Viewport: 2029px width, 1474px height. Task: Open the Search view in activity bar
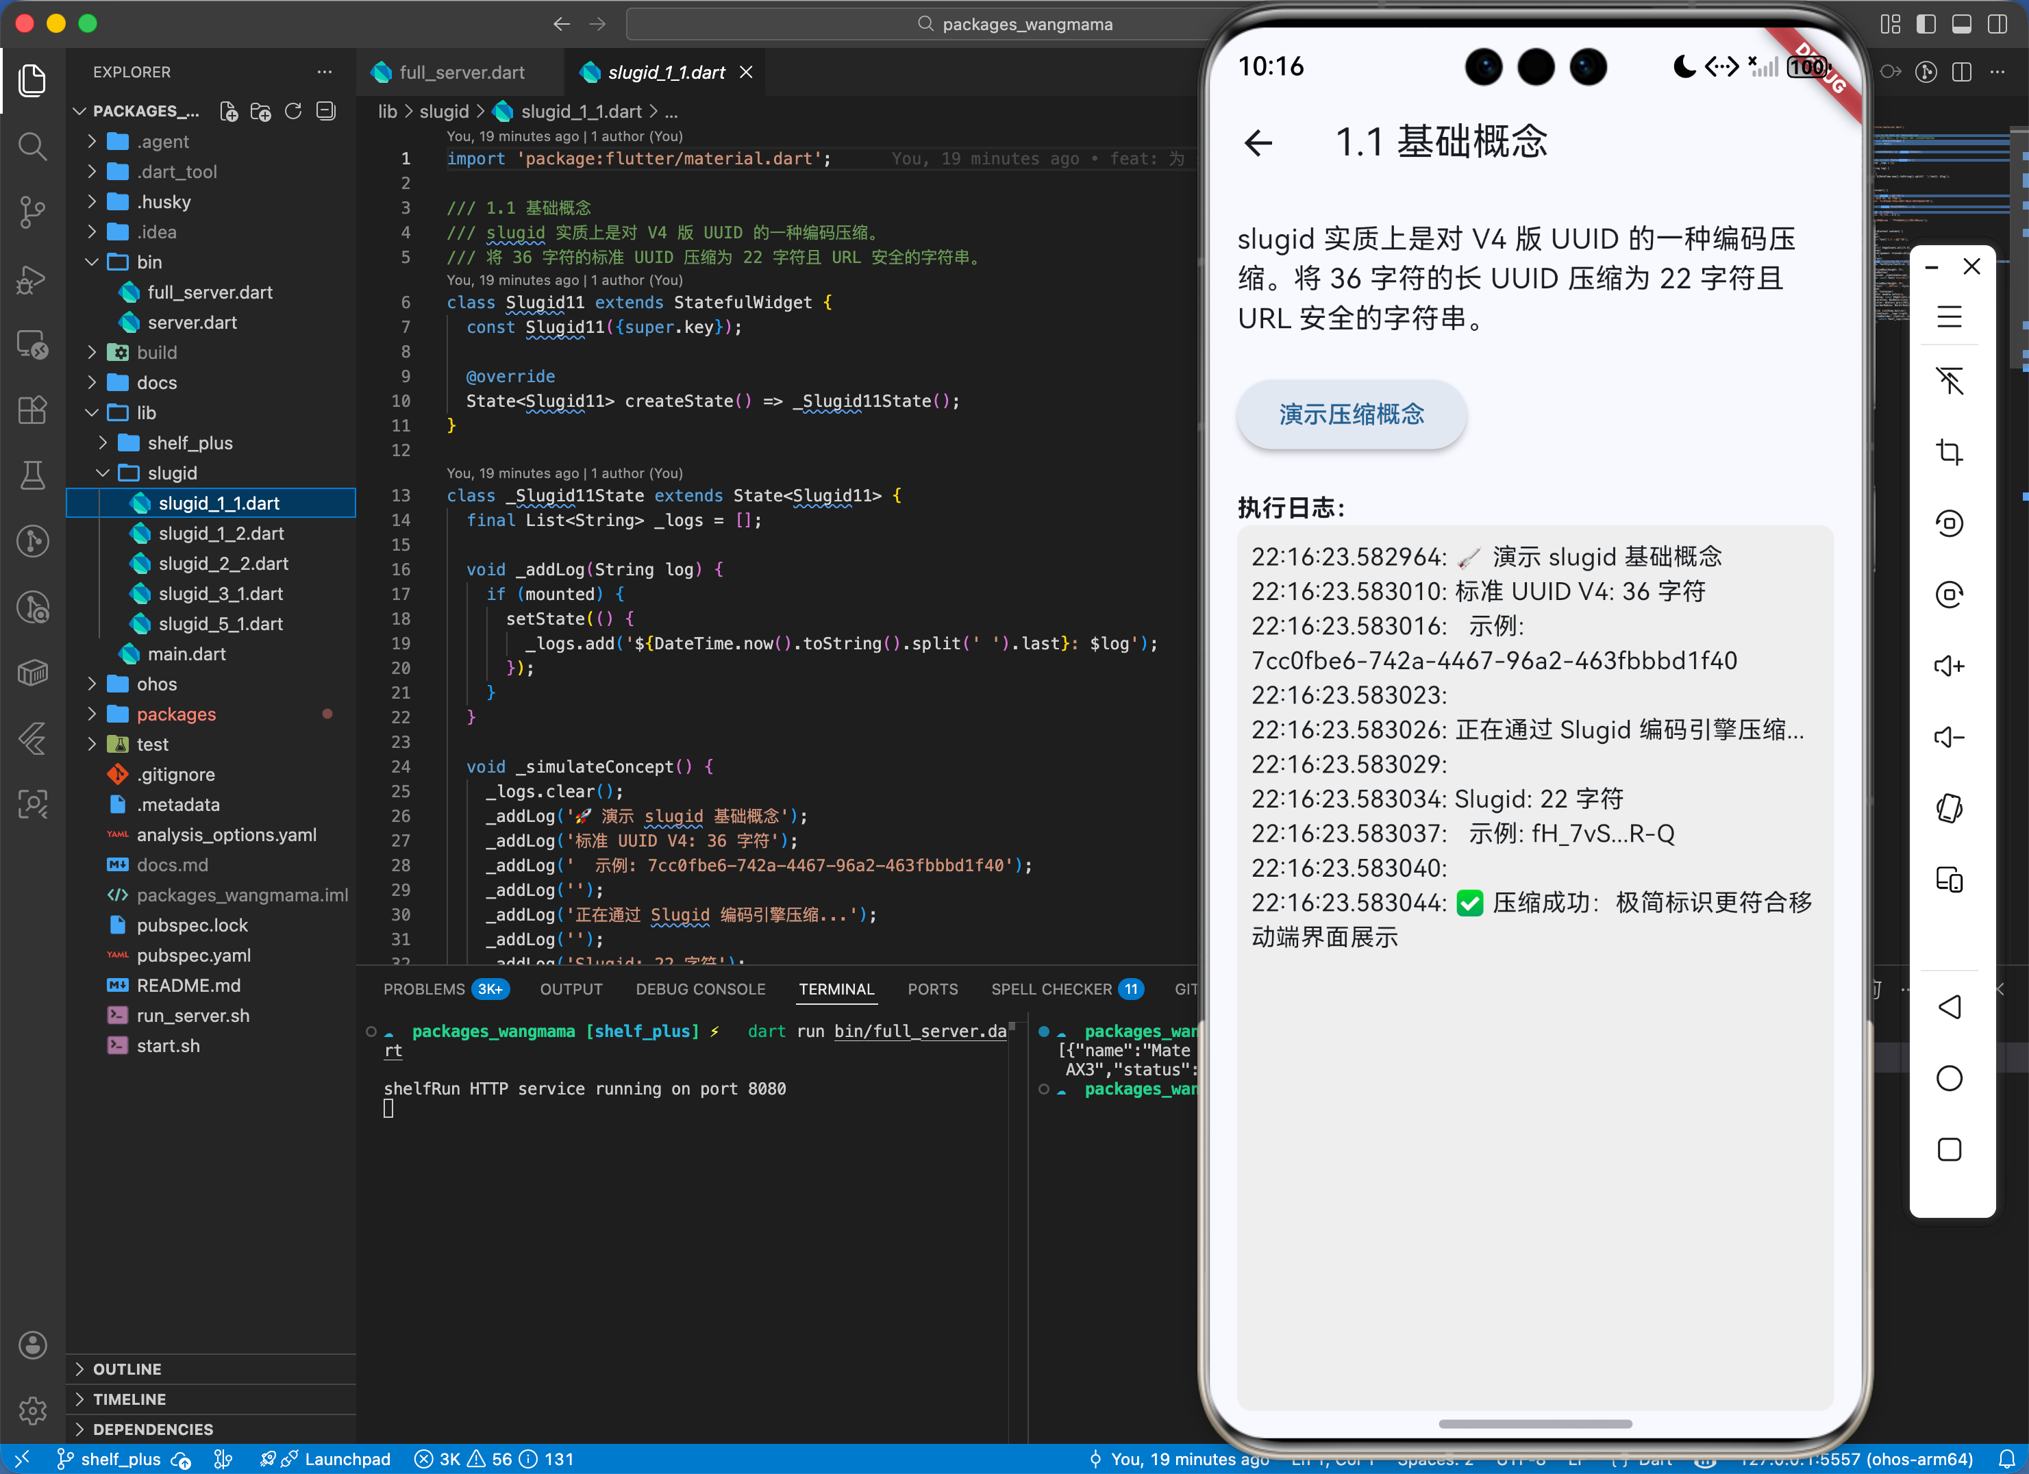click(32, 146)
